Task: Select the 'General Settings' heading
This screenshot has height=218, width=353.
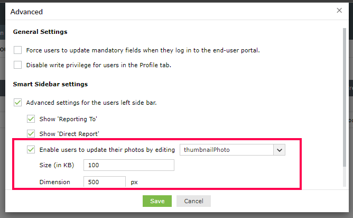Action: (40, 32)
